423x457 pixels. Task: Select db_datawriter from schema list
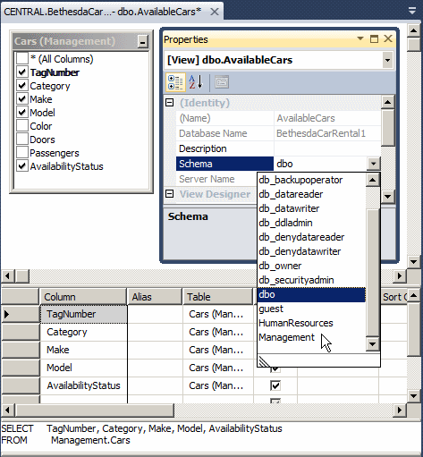coord(311,208)
